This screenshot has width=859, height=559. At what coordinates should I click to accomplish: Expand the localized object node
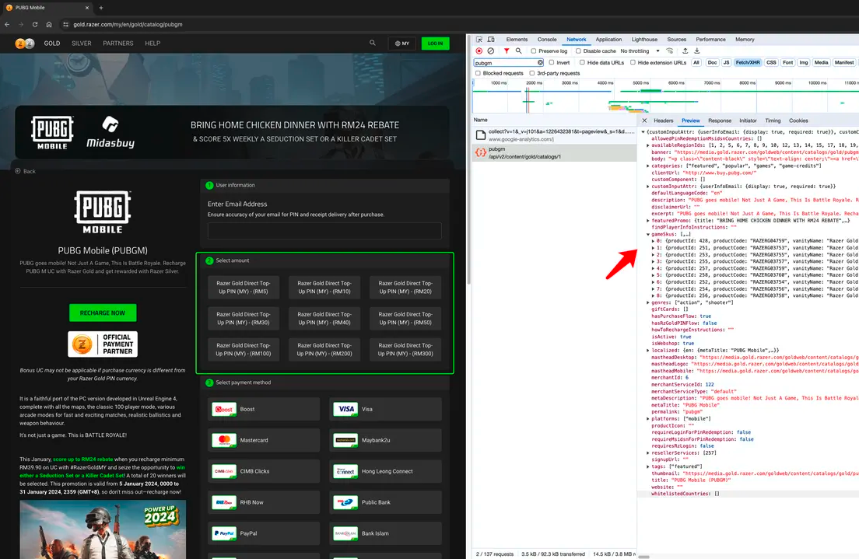[x=648, y=351]
